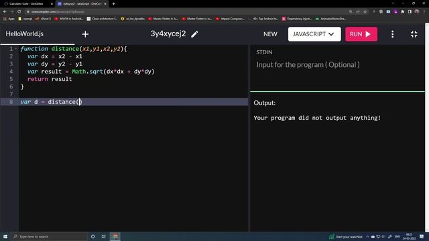The image size is (429, 241).
Task: Open the Chrome profile avatar
Action: coord(417,12)
